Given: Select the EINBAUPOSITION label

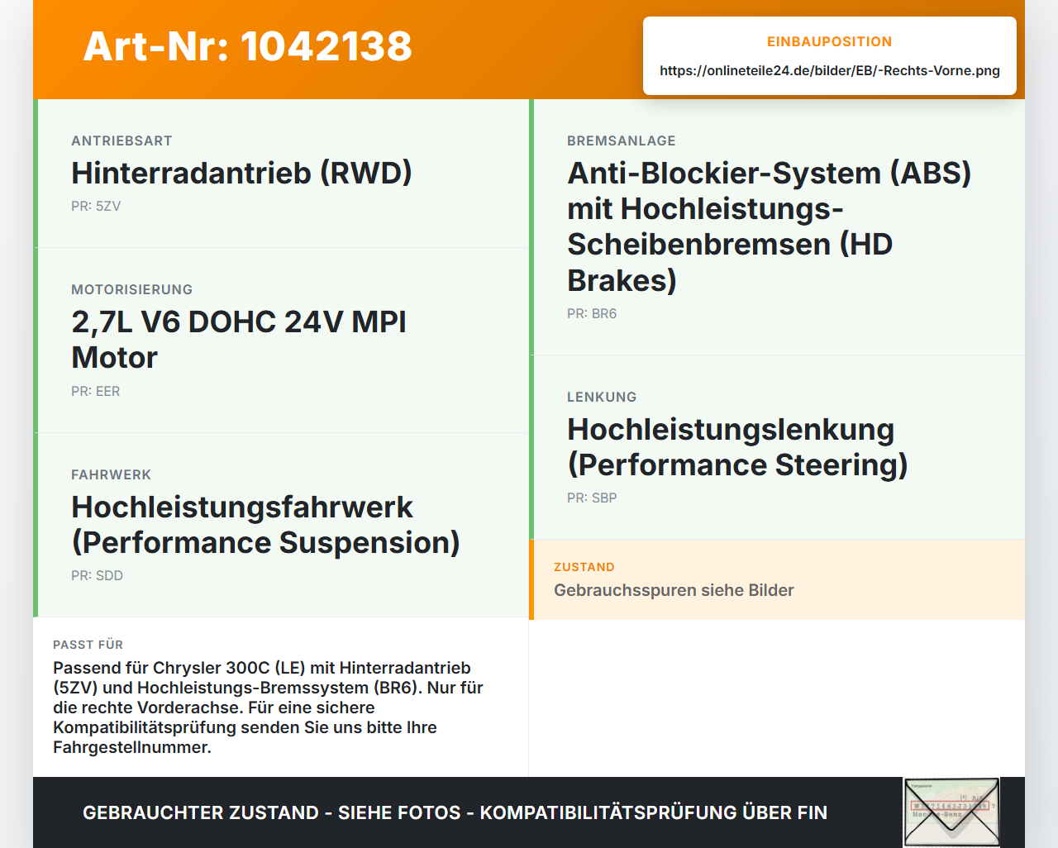Looking at the screenshot, I should [830, 41].
